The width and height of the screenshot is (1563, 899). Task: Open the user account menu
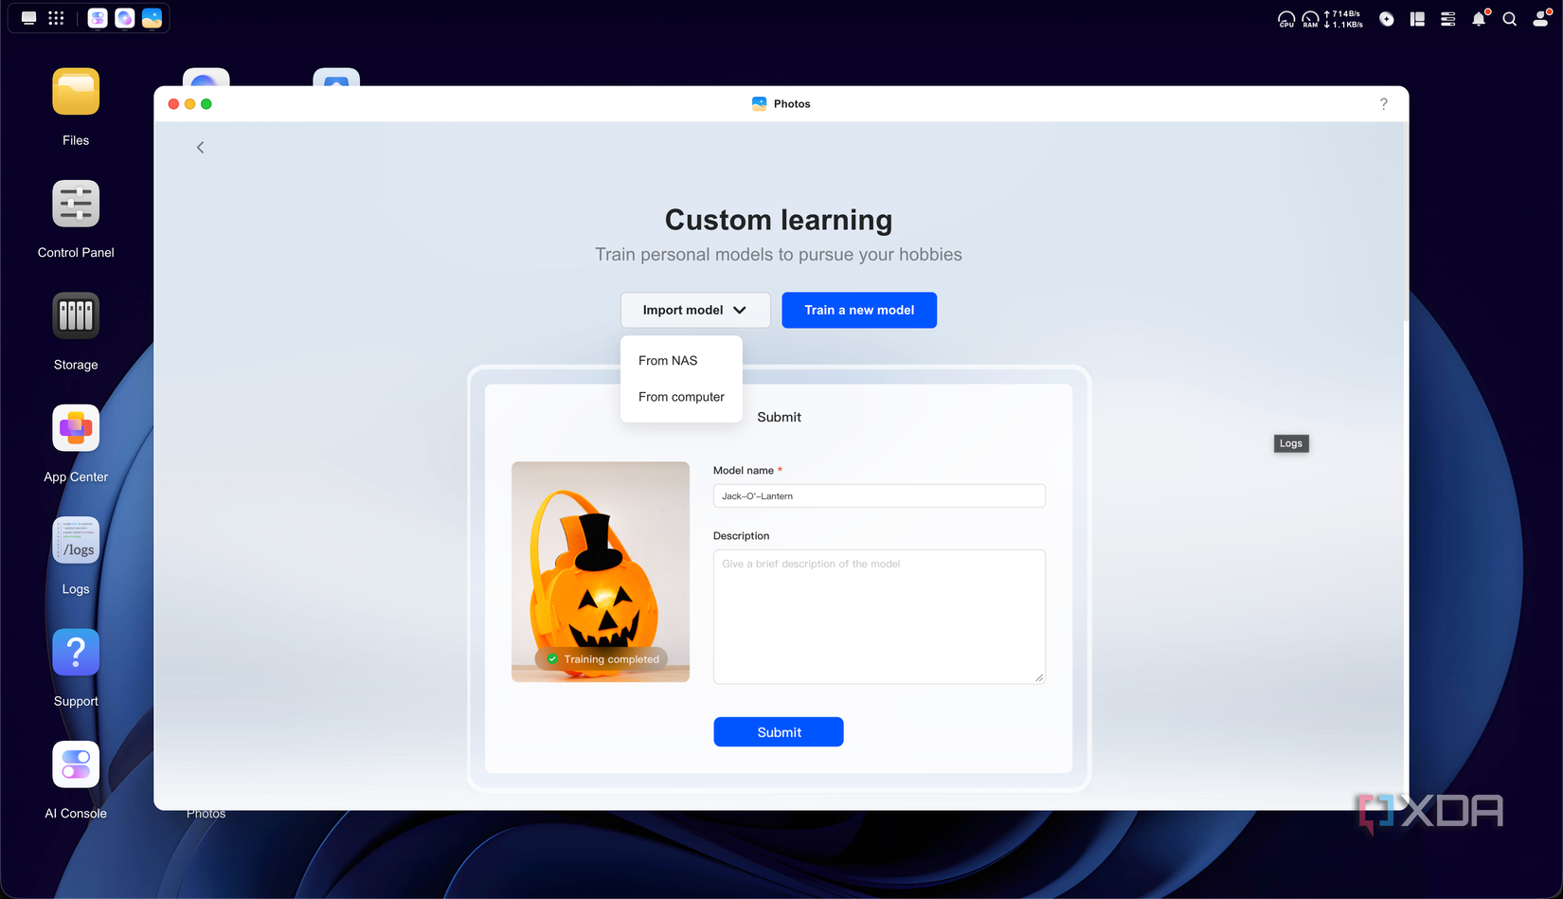(1541, 19)
